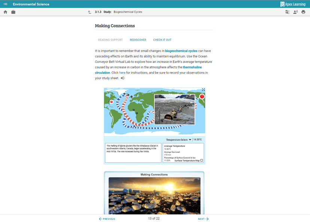
Task: Follow the thermohaline circulation link
Action: pos(192,67)
